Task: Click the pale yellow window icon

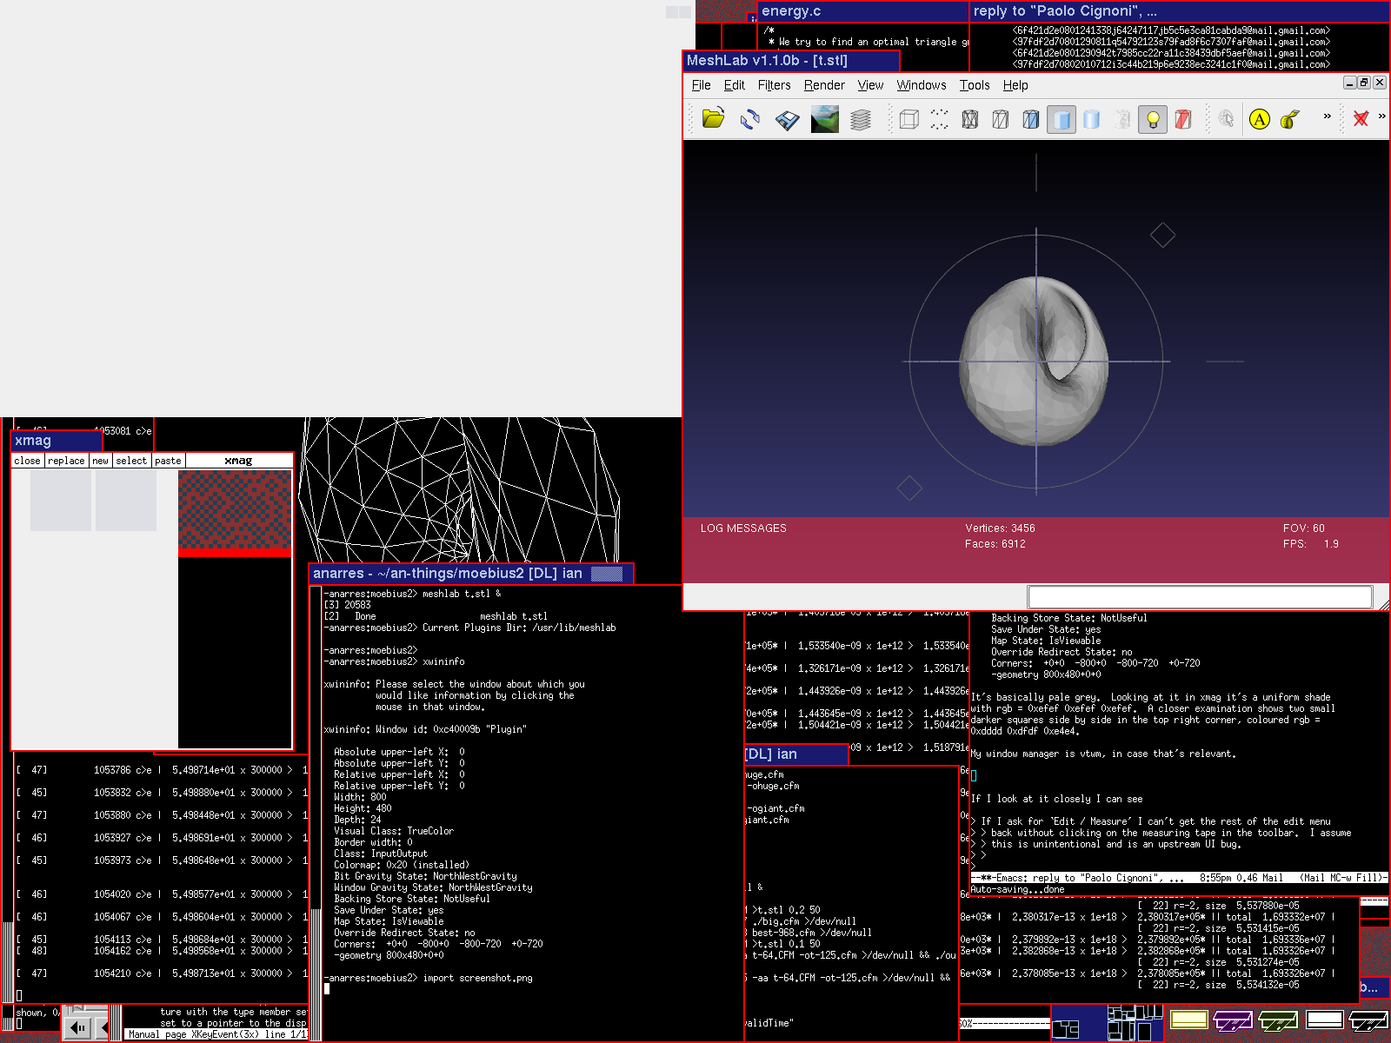Action: (x=1188, y=1020)
